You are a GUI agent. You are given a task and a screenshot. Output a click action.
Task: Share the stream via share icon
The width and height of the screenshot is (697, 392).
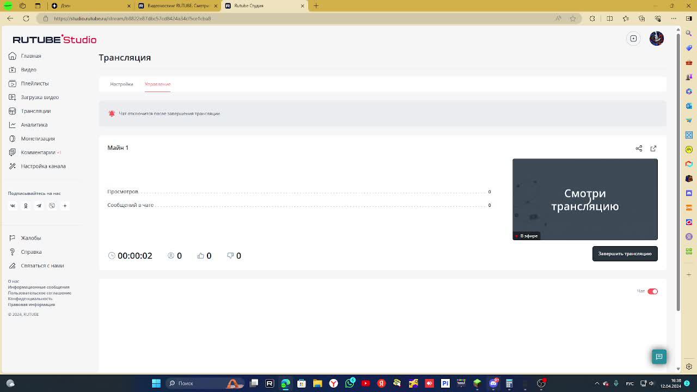(x=639, y=148)
